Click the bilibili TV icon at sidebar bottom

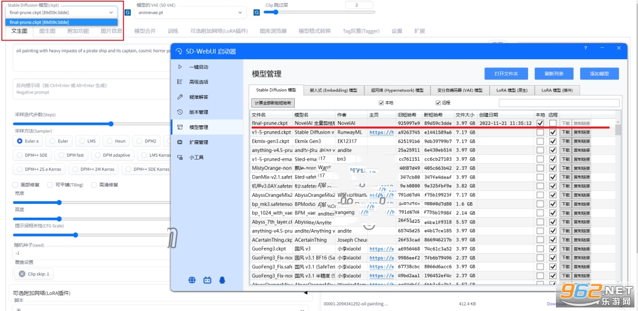click(x=207, y=280)
